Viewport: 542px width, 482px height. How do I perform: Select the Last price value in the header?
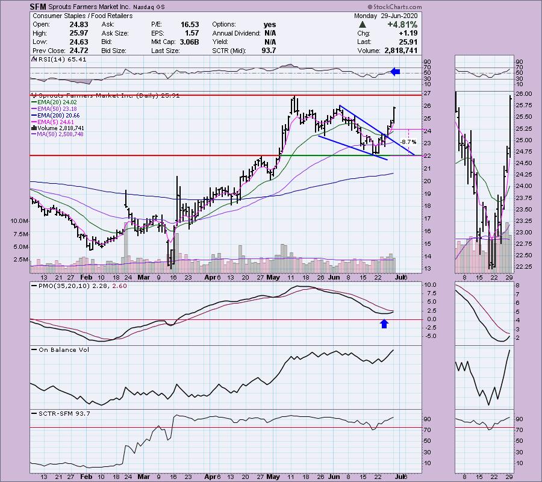click(x=408, y=42)
